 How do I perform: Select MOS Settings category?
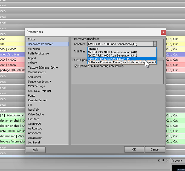pos(47,86)
